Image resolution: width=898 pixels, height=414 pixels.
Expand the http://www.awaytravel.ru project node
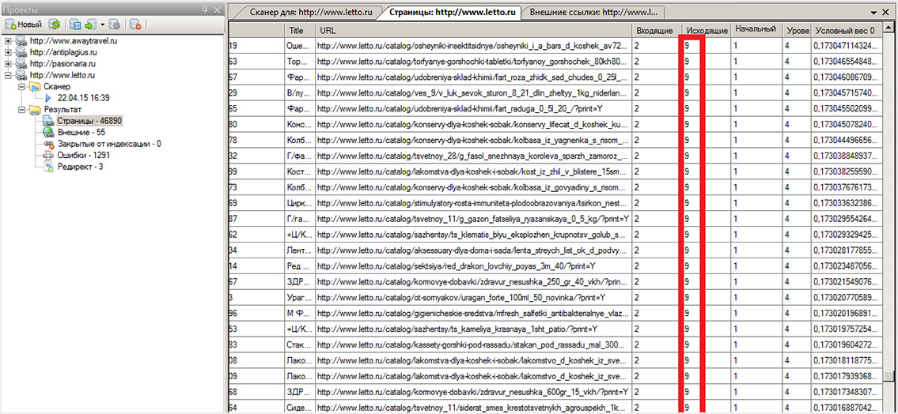7,41
